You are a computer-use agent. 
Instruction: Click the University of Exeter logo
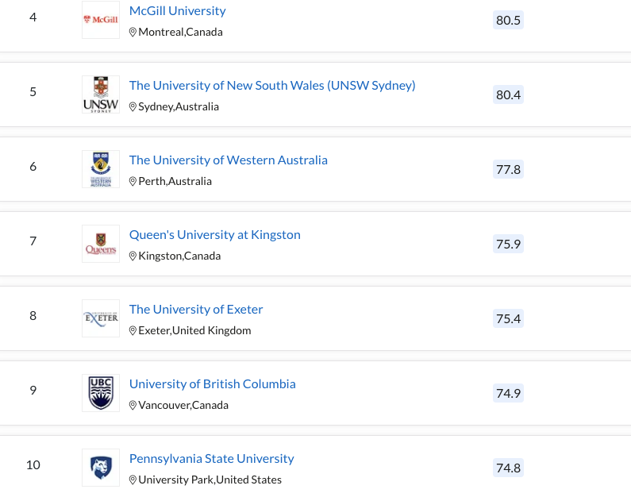point(101,318)
